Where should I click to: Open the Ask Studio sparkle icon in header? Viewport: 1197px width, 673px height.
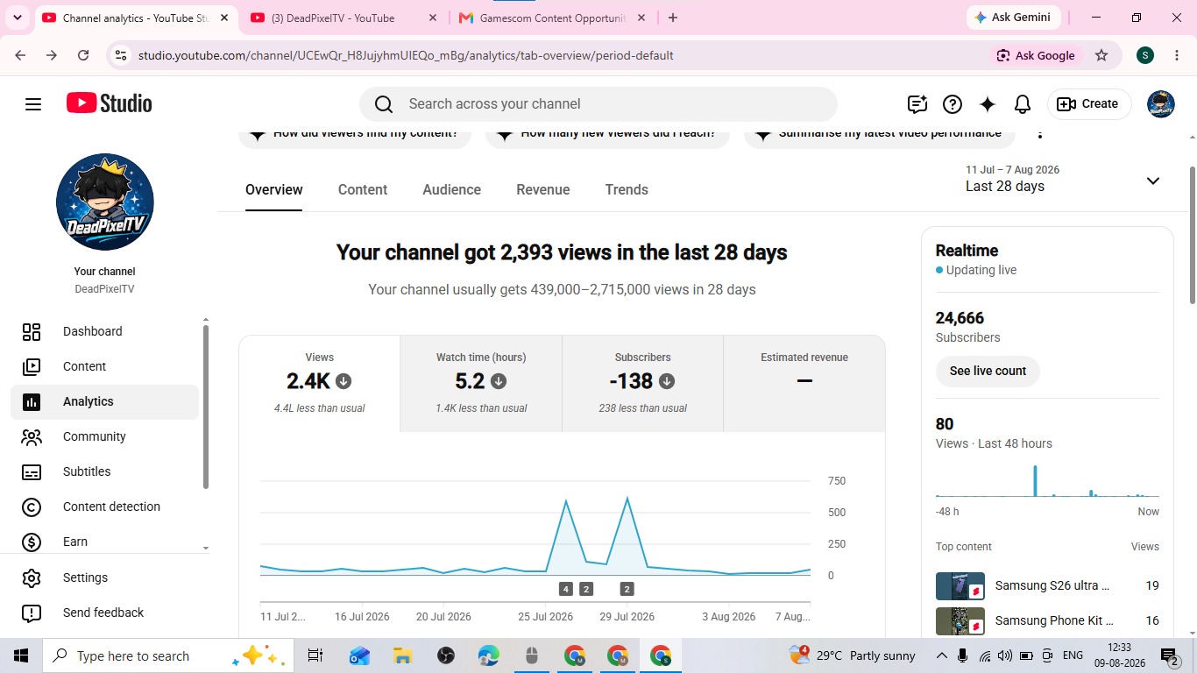pyautogui.click(x=988, y=104)
